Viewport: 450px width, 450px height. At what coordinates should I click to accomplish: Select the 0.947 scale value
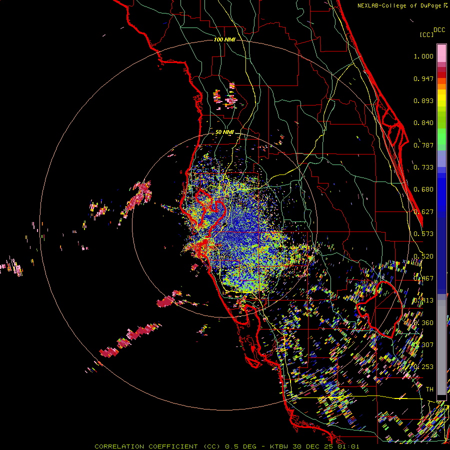coord(423,78)
